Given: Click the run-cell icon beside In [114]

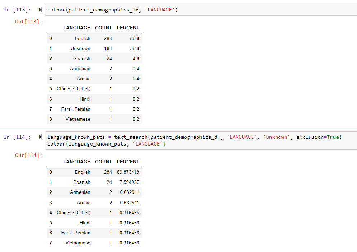Looking at the screenshot, I should click(x=40, y=137).
